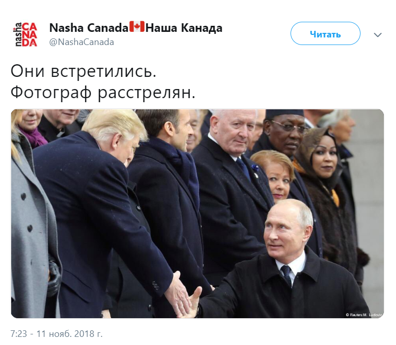The image size is (396, 345).
Task: Open the @NashaCanada handle link
Action: [82, 42]
